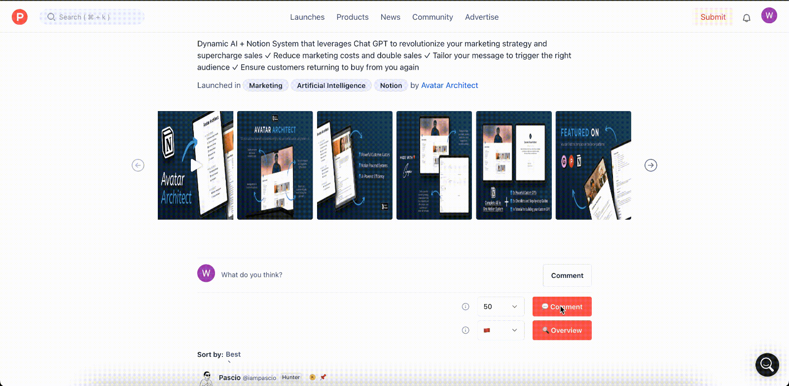
Task: Open the Avatar Architect maker link
Action: [x=449, y=85]
